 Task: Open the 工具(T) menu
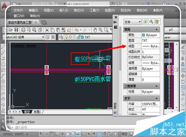94,10
